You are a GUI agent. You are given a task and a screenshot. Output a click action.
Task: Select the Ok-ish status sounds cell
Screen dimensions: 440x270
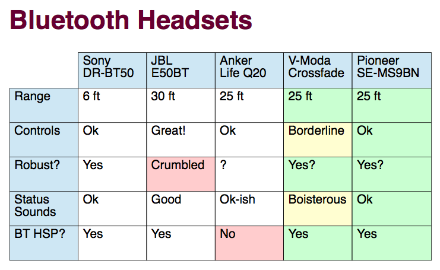(x=249, y=207)
